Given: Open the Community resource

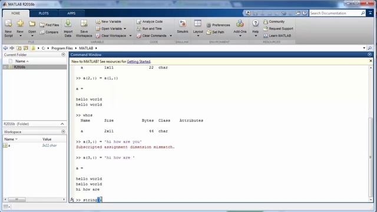Looking at the screenshot, I should pos(274,22).
